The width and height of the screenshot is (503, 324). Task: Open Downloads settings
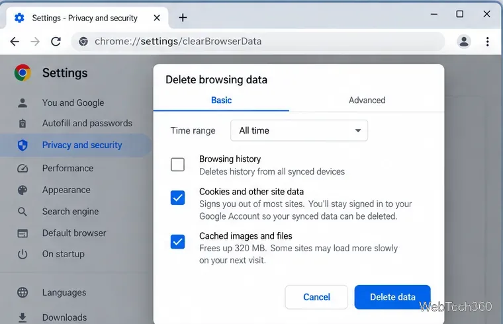64,317
